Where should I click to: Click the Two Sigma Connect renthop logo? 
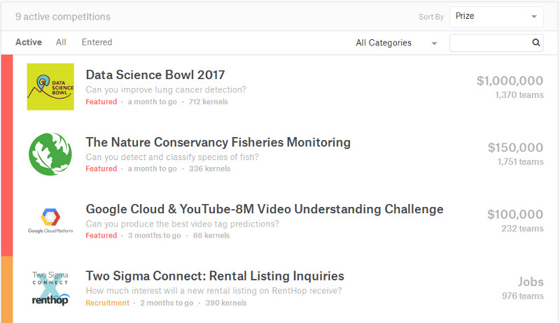pos(50,287)
